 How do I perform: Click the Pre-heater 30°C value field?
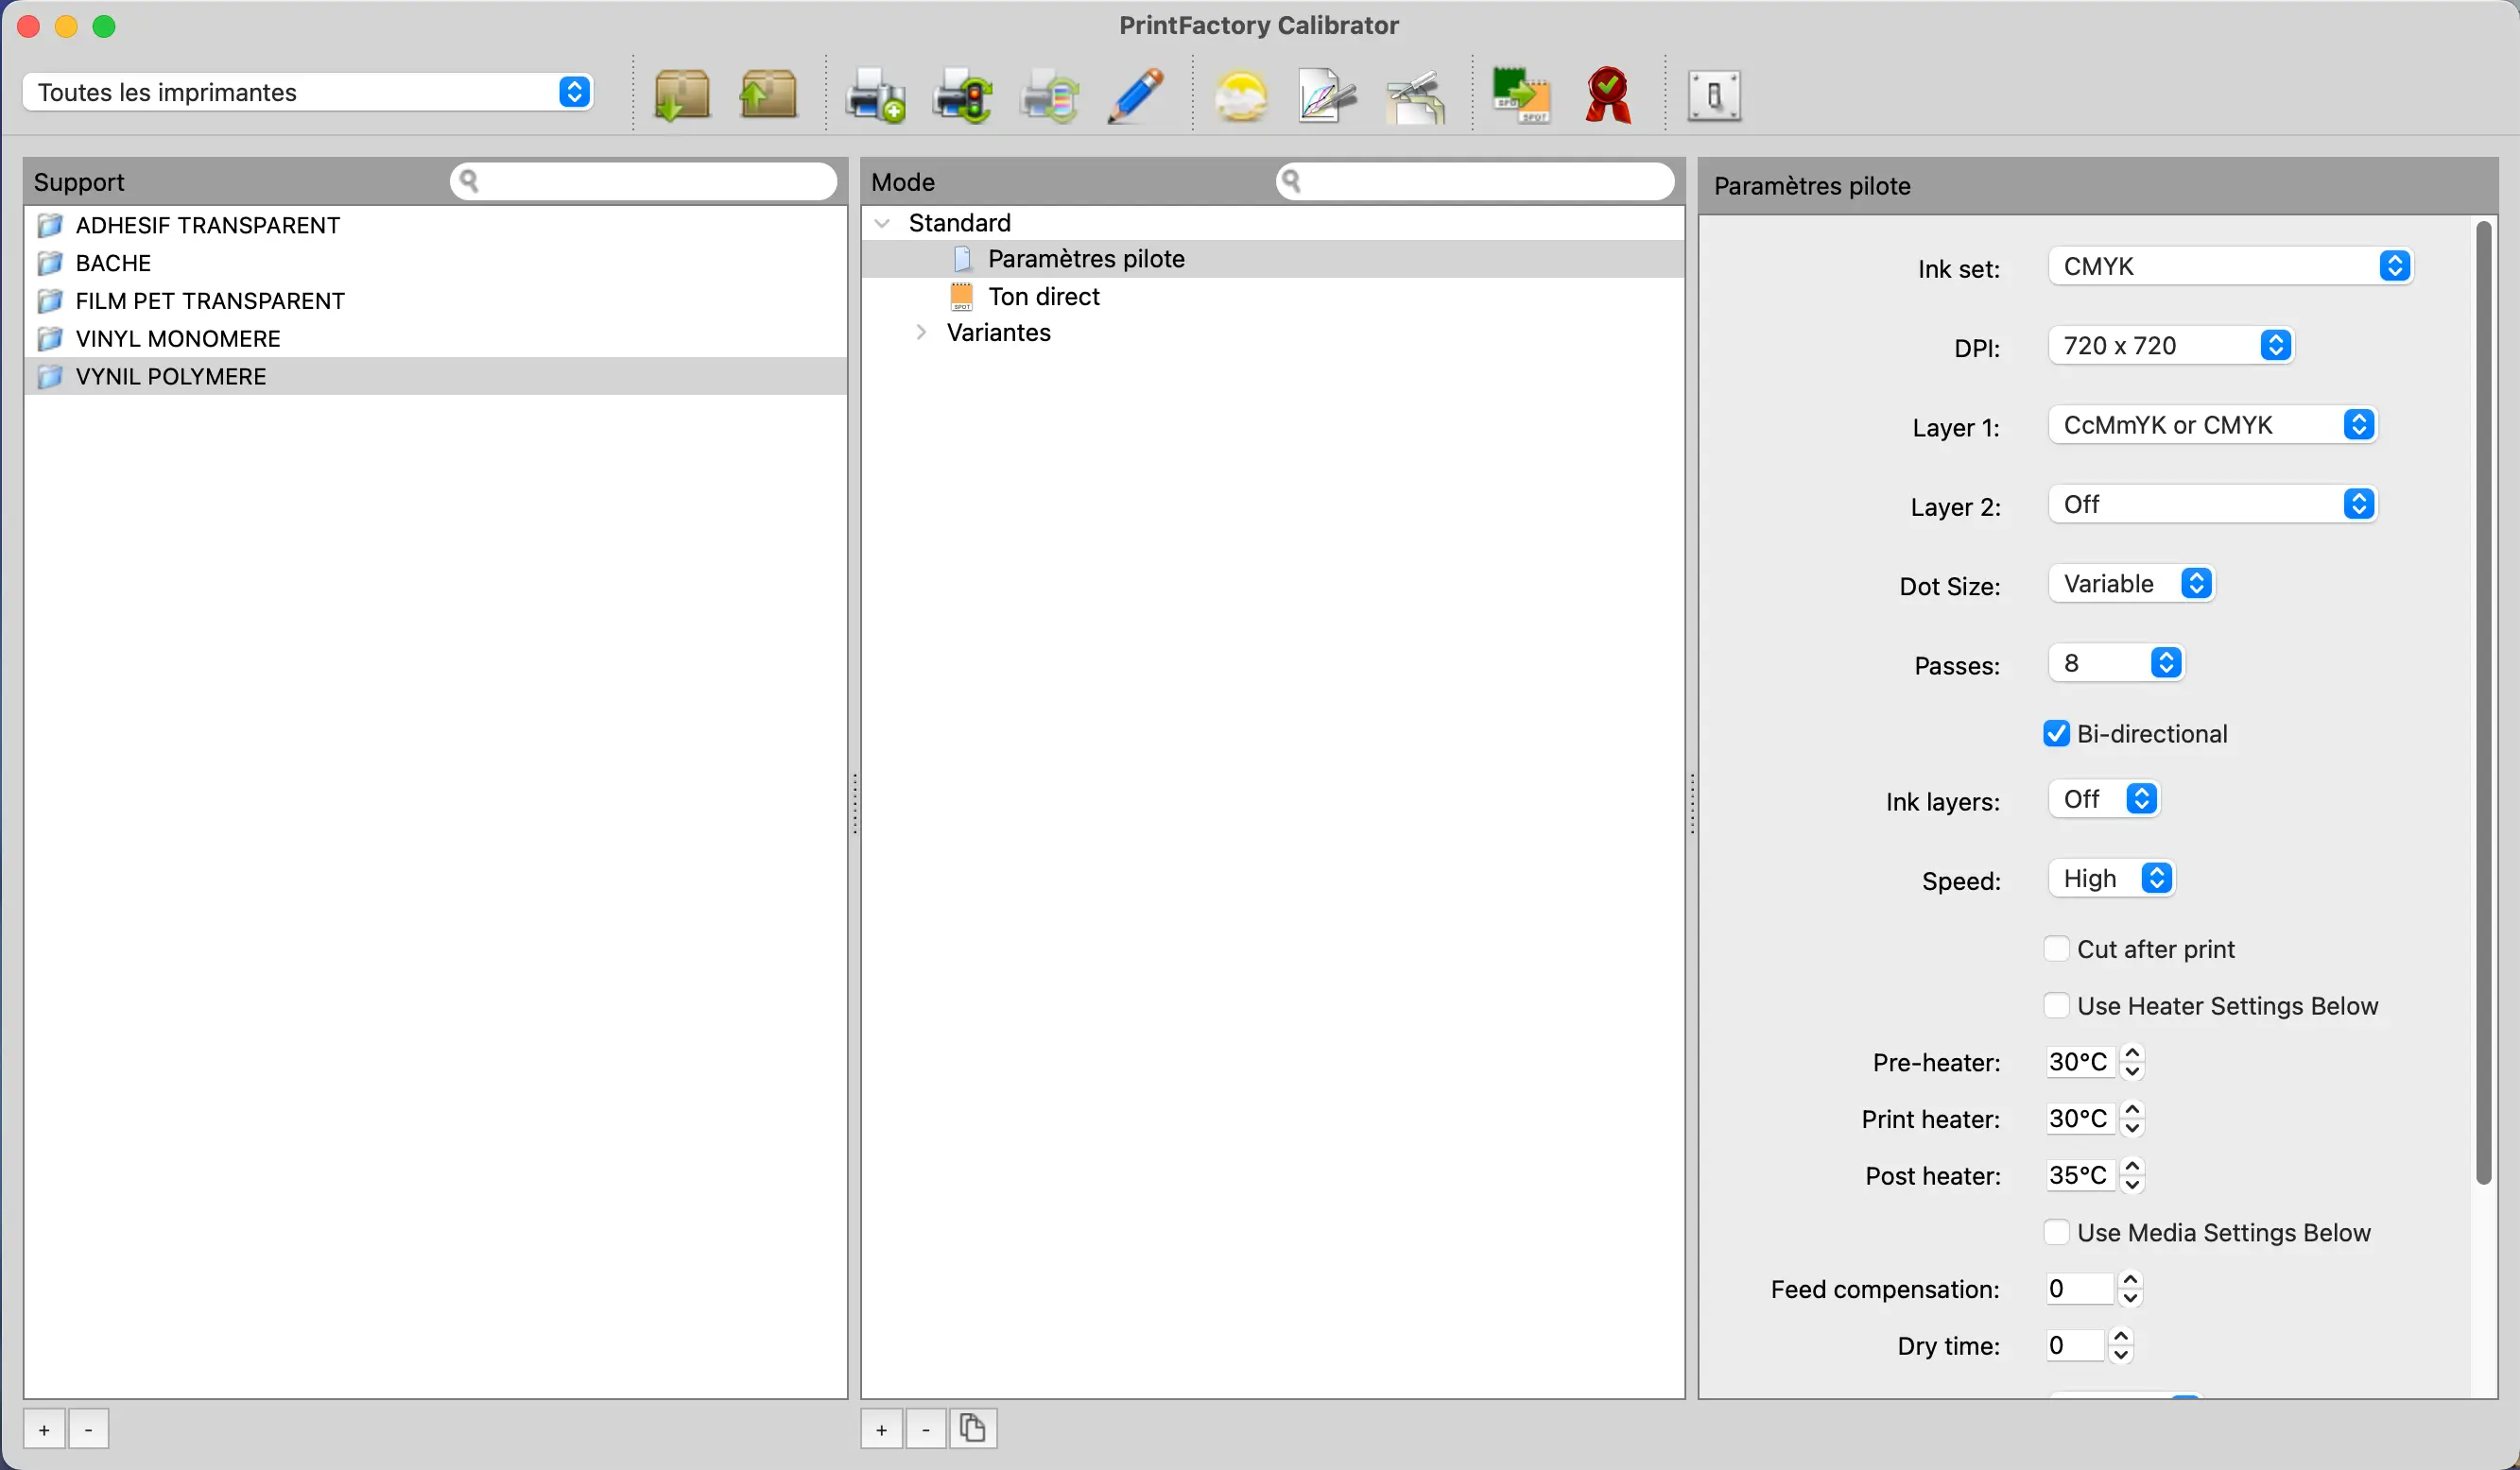click(2080, 1061)
